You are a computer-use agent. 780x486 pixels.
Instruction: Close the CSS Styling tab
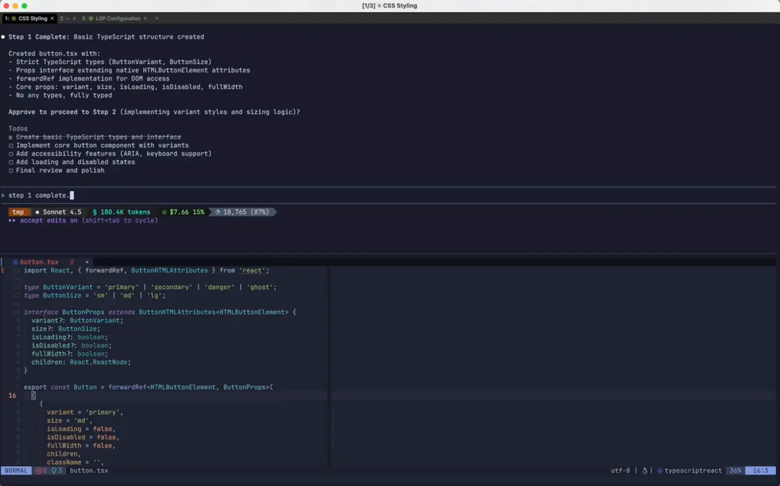[x=52, y=19]
